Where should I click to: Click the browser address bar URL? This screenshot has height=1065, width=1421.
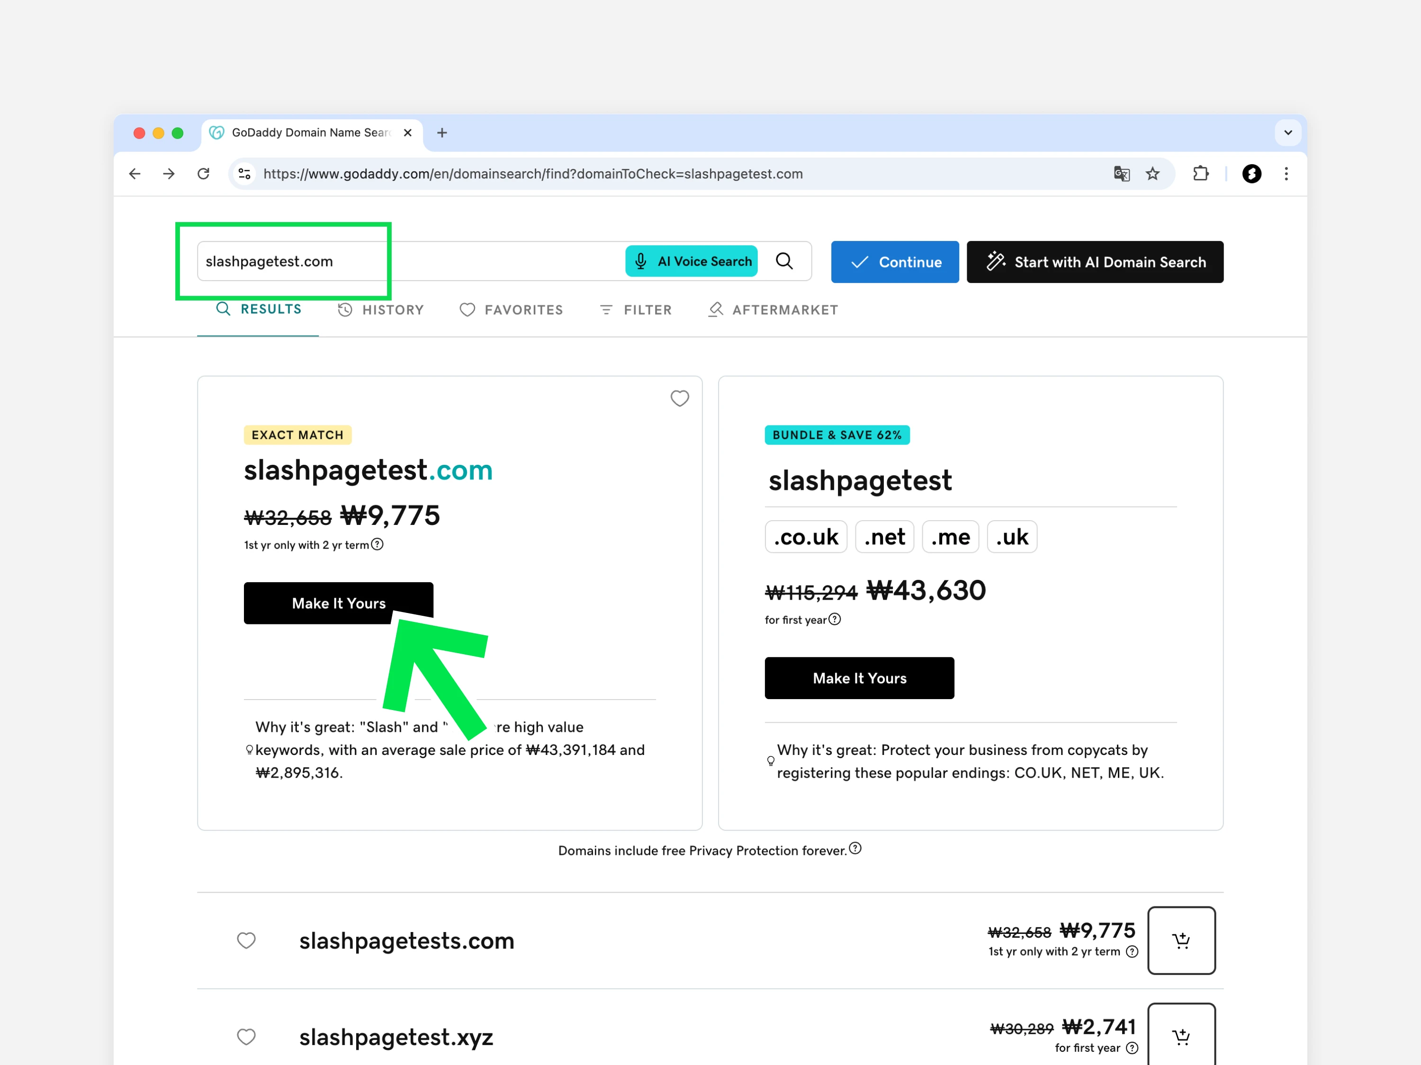tap(533, 174)
